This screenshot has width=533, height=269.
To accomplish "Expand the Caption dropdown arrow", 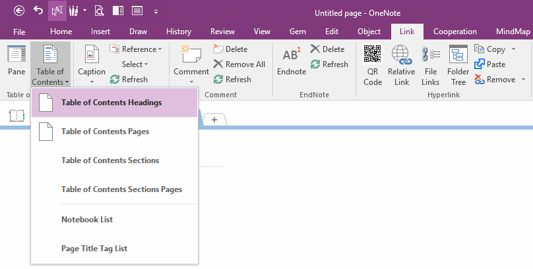I will [92, 82].
